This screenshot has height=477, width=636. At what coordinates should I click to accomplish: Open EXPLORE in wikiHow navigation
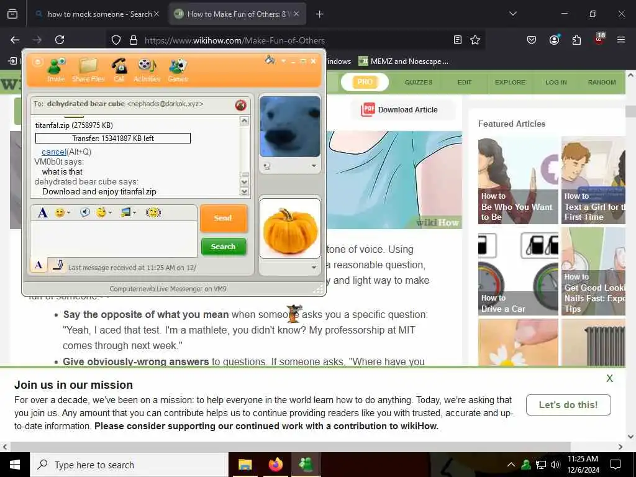tap(510, 83)
